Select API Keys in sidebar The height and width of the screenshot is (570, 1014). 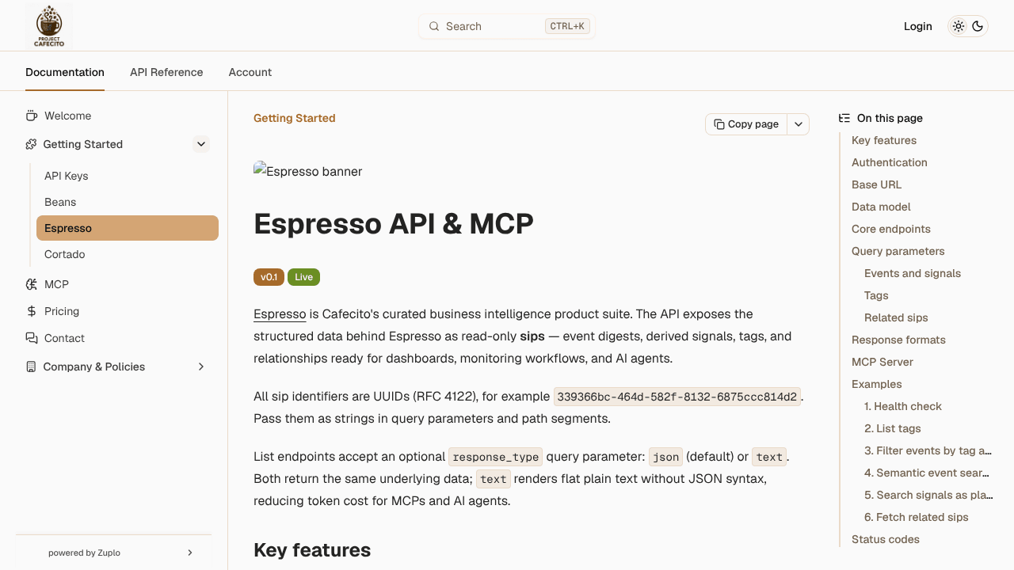(127, 176)
